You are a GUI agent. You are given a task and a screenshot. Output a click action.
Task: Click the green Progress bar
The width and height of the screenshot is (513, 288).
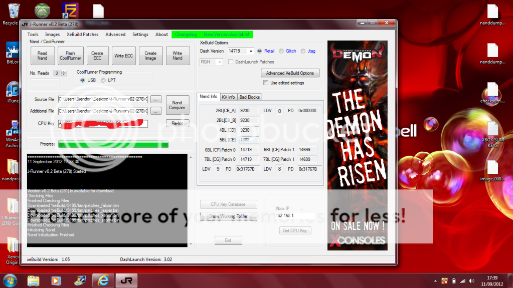coord(113,145)
